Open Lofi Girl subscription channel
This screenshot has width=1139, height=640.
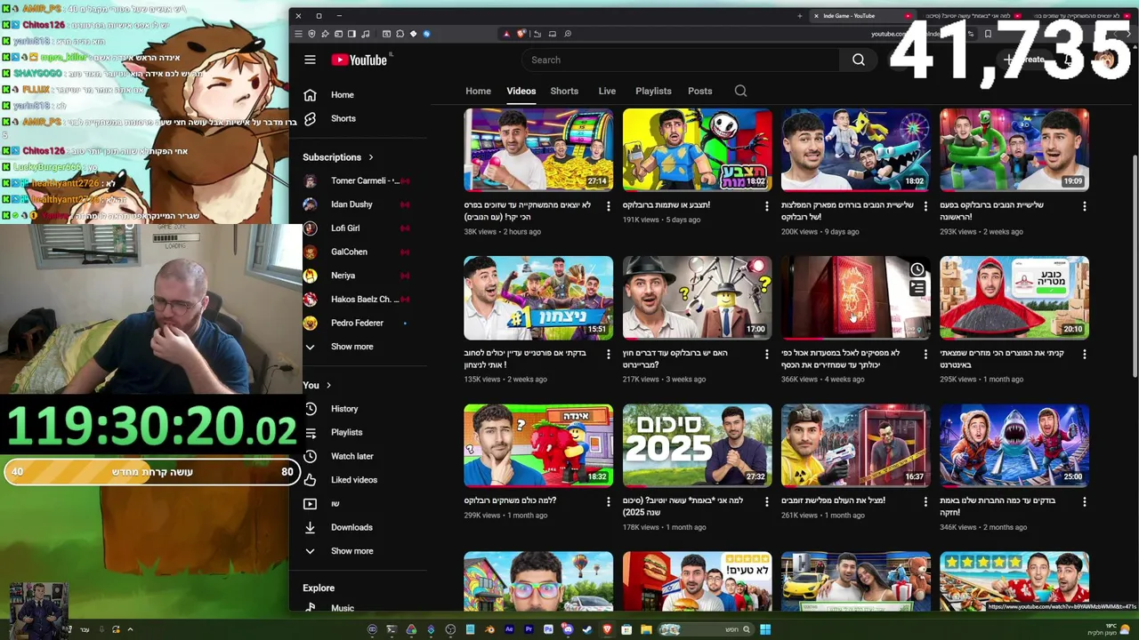pyautogui.click(x=359, y=228)
